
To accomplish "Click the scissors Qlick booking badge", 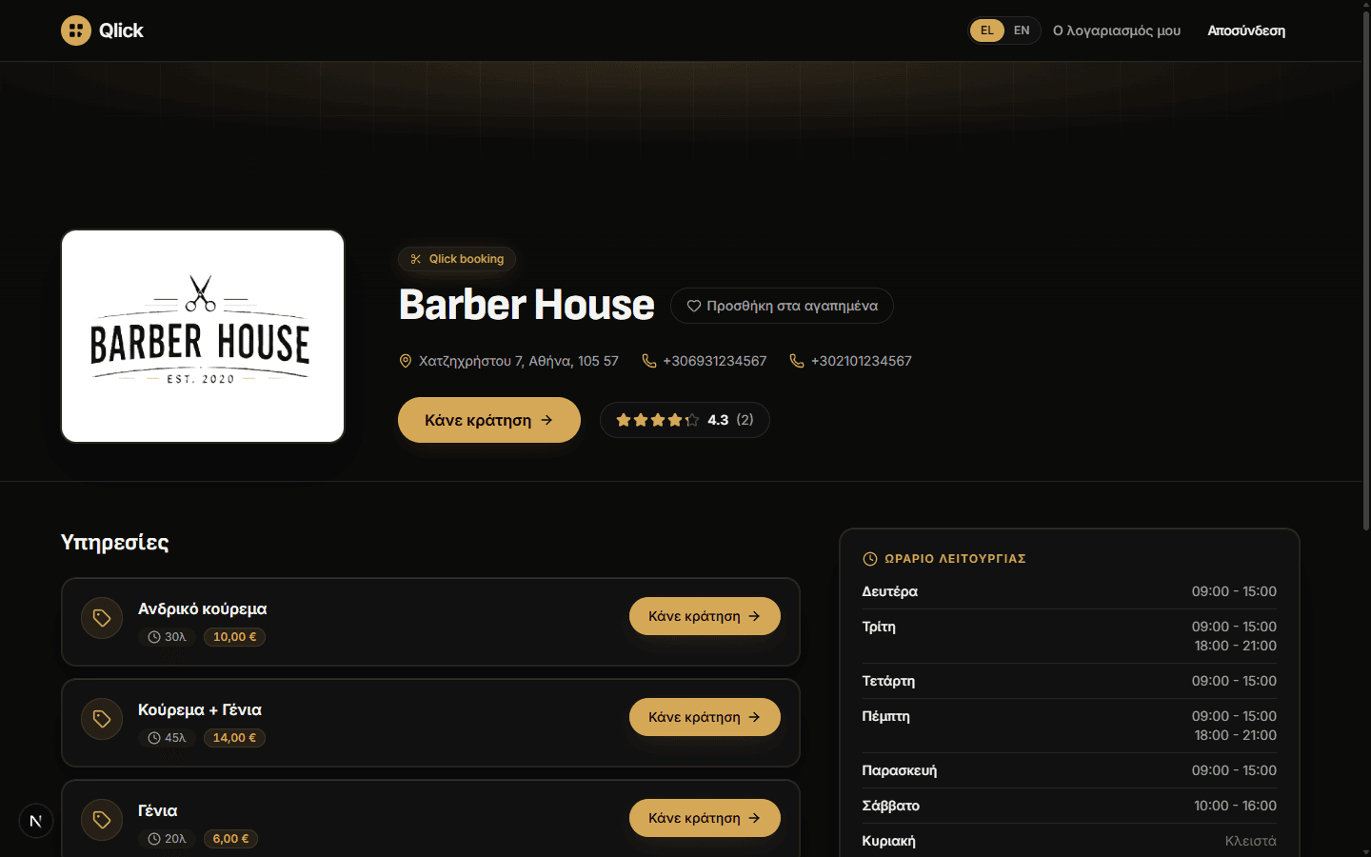I will point(457,259).
